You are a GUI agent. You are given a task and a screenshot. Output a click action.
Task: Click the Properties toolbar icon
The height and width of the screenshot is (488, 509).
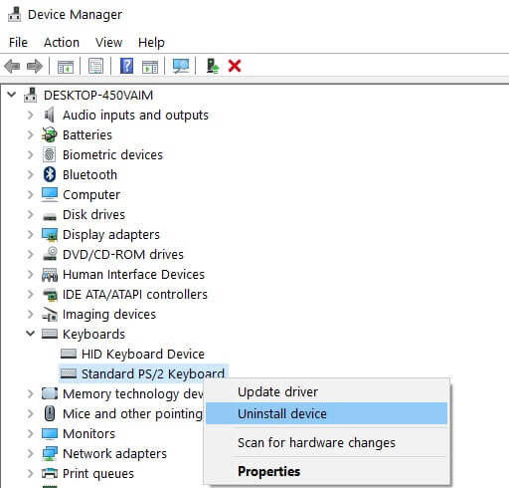tap(95, 66)
